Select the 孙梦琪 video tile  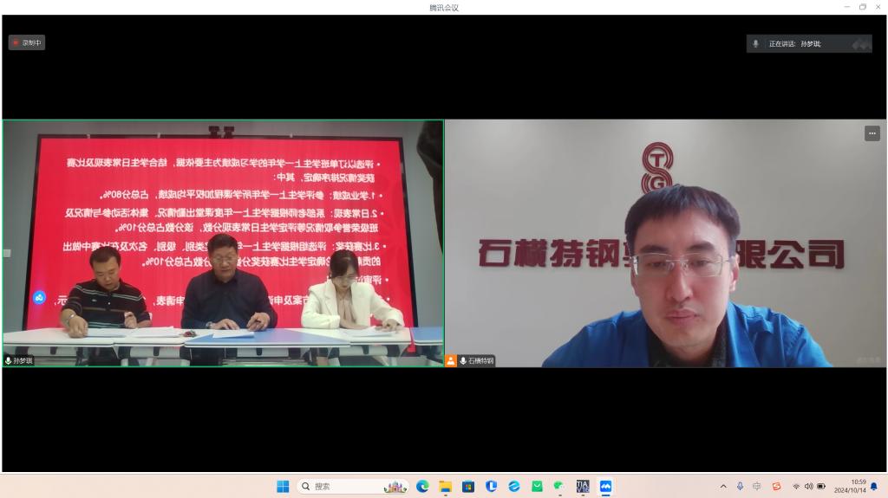pyautogui.click(x=223, y=243)
